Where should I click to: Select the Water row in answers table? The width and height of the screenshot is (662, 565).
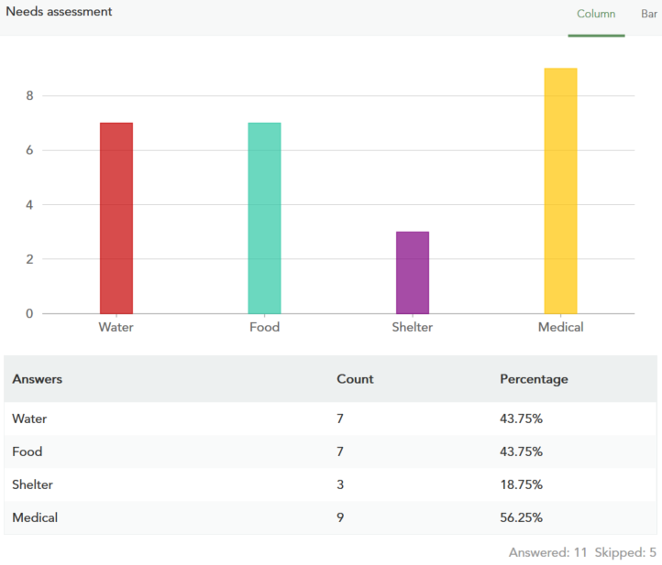(x=29, y=418)
